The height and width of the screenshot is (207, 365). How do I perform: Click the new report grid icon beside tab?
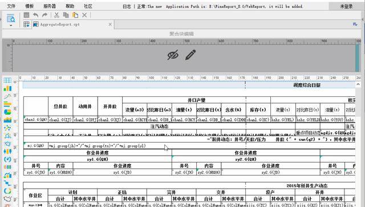(27, 24)
